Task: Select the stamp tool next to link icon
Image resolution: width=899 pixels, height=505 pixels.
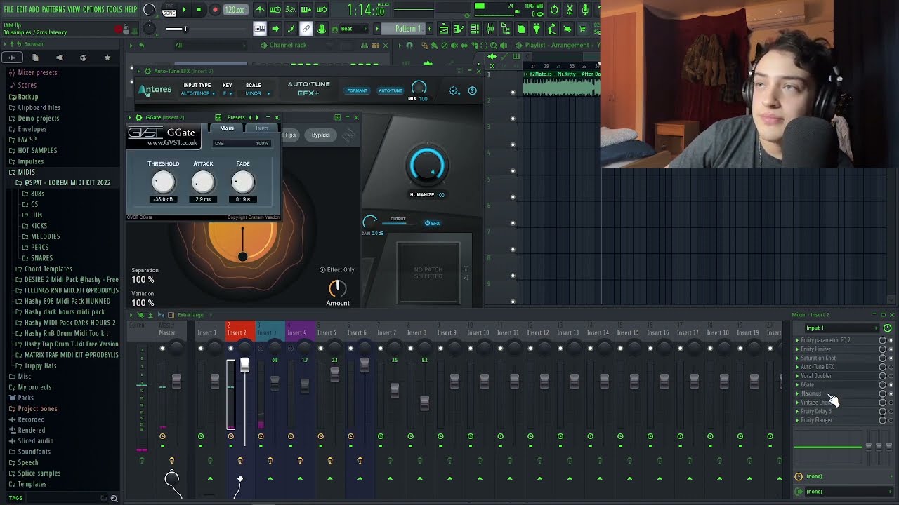Action: (322, 29)
